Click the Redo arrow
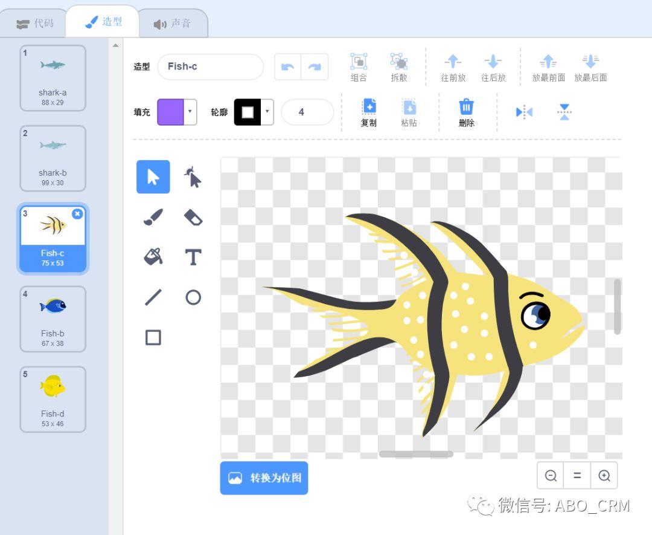 (x=315, y=66)
